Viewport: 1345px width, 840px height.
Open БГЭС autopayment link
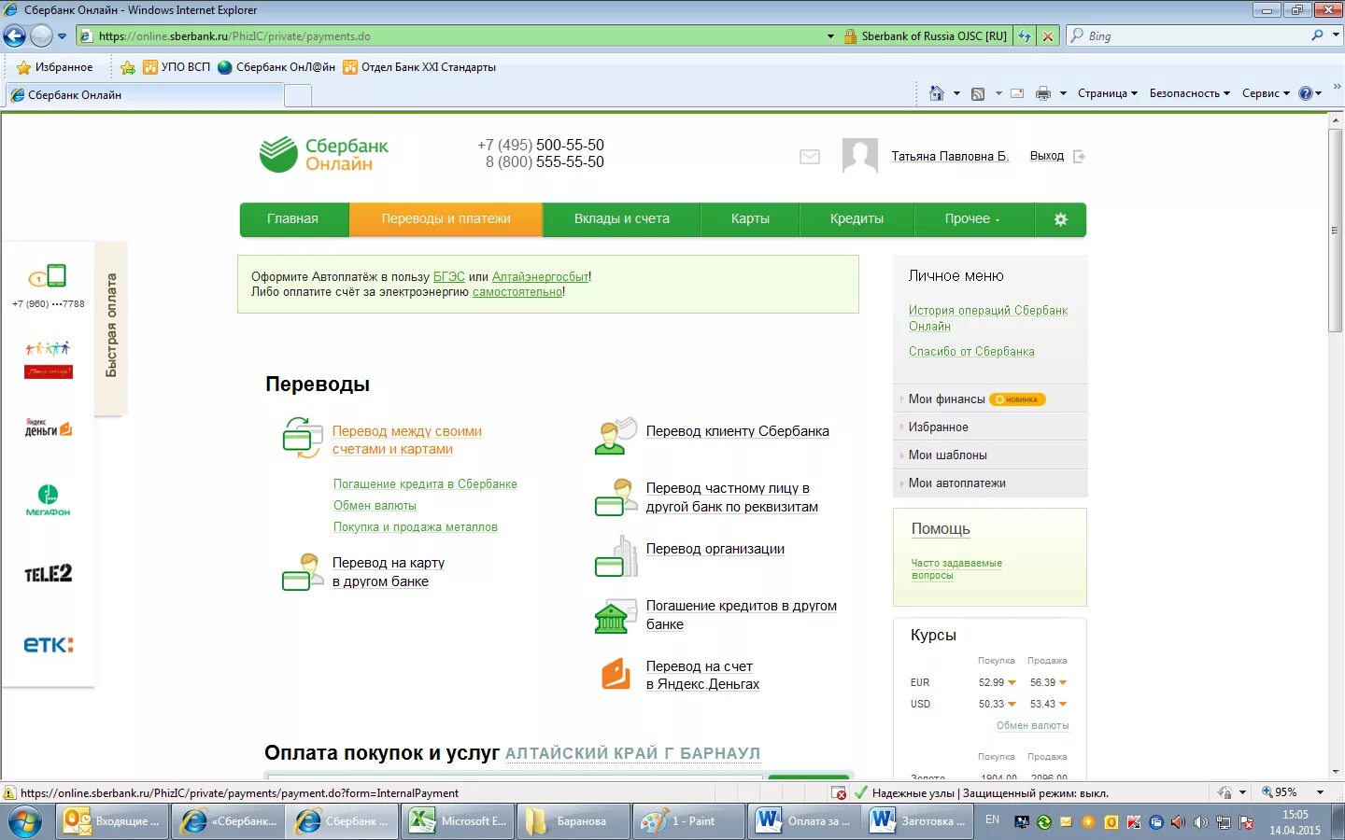pos(448,277)
